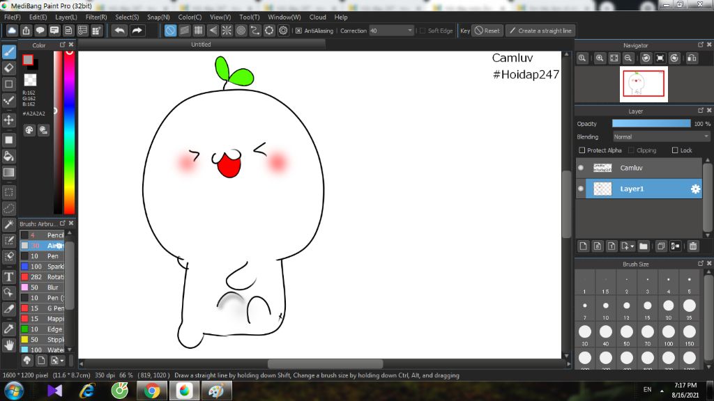Expand the add-layer dropdown arrow
Viewport: 714px width, 401px height.
tap(632, 246)
